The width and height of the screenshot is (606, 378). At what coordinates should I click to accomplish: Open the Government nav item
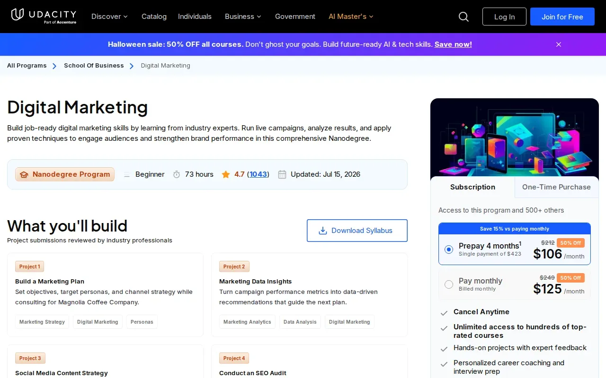295,17
